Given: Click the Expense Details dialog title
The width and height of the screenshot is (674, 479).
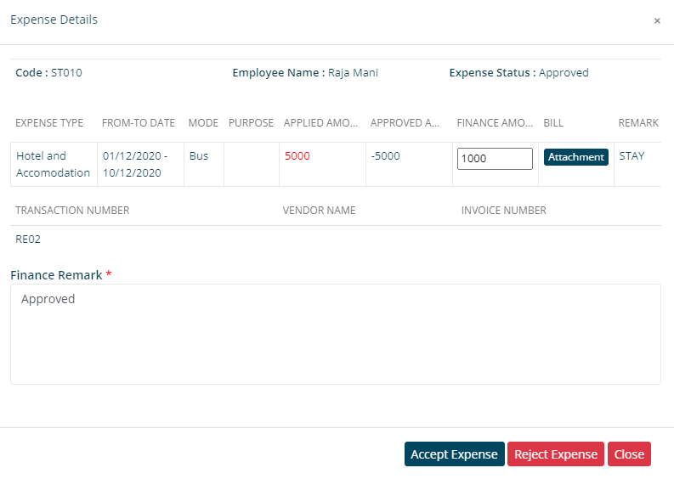Looking at the screenshot, I should click(54, 20).
